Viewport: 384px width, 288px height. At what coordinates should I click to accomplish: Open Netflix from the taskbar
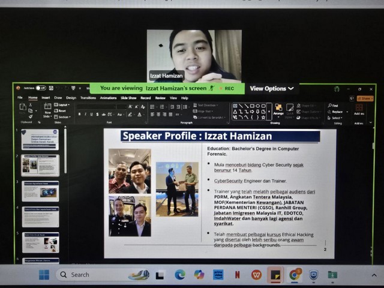pyautogui.click(x=237, y=275)
